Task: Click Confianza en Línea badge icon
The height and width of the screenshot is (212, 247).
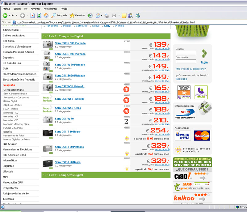Action: 184,92
